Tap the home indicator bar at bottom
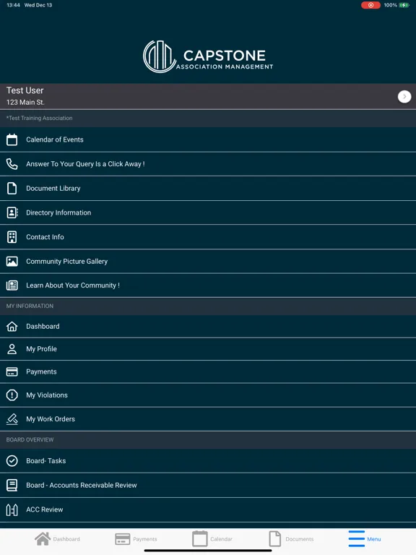 [208, 551]
